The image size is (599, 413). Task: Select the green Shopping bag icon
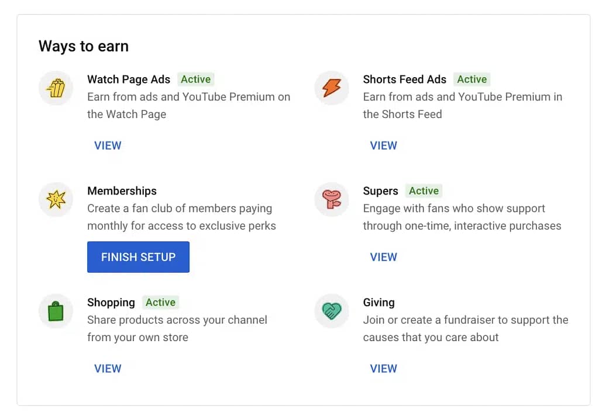click(x=56, y=311)
